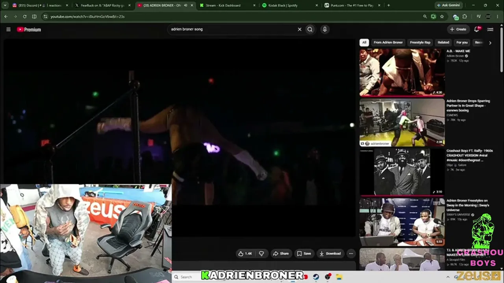Select the From Adrien Broner chip

pyautogui.click(x=388, y=42)
